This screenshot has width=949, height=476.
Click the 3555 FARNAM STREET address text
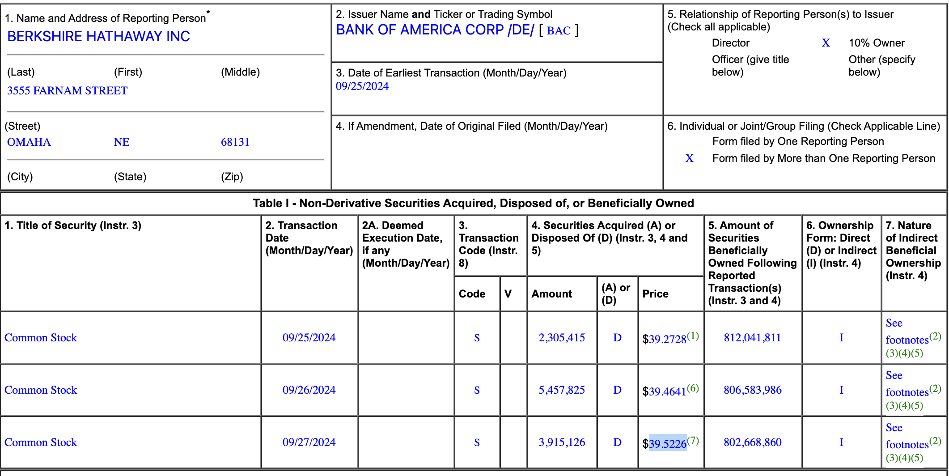click(67, 91)
